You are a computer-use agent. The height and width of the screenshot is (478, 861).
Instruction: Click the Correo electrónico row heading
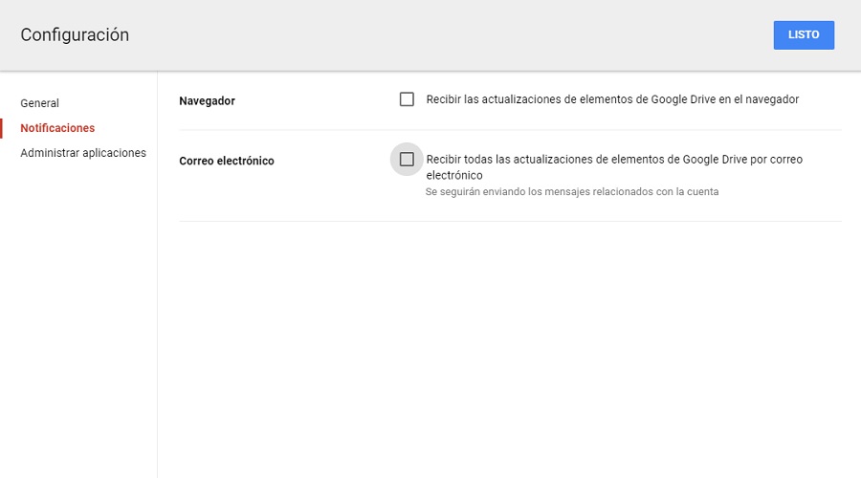227,161
